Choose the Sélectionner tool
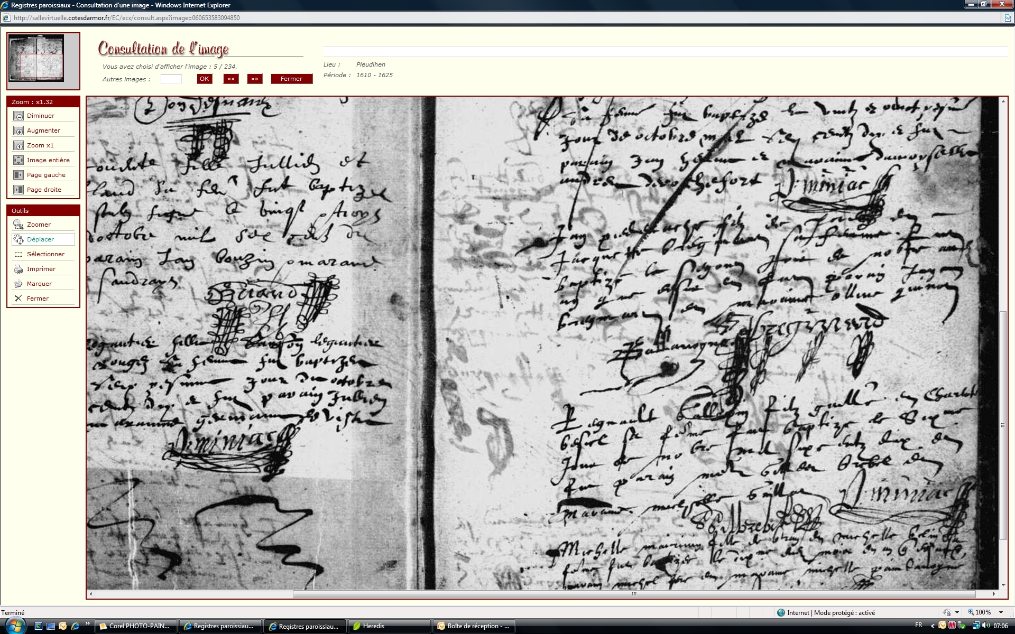The image size is (1015, 634). (x=19, y=254)
